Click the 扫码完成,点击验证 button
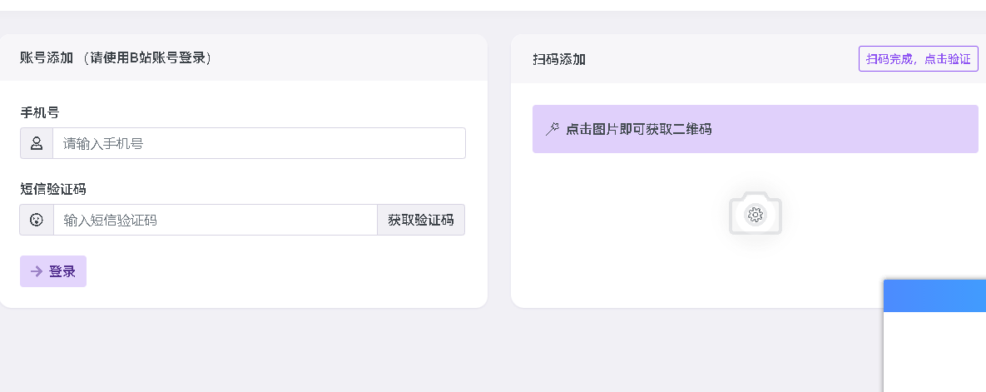Screen dimensions: 986x392 (918, 58)
